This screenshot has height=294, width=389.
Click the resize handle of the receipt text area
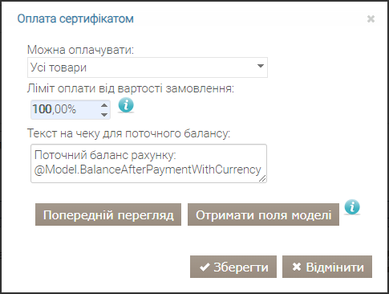pos(262,178)
